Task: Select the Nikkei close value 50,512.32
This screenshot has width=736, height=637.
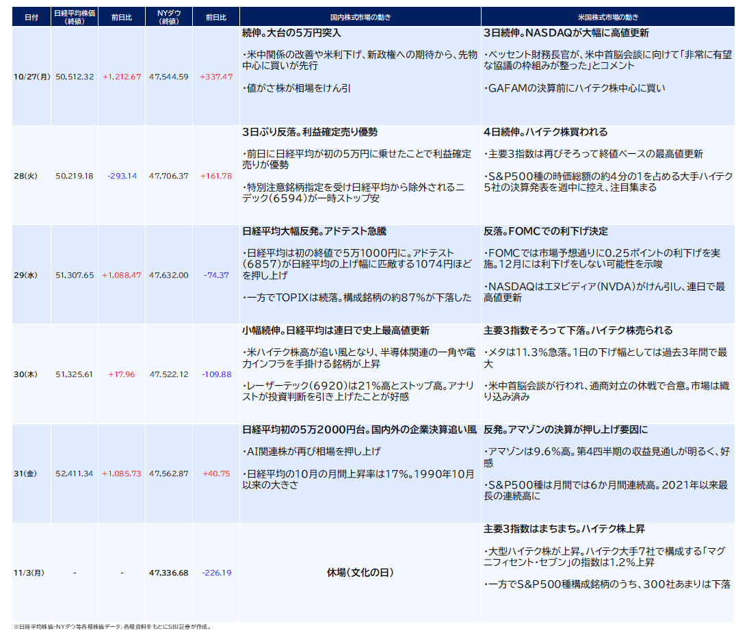Action: pos(75,77)
